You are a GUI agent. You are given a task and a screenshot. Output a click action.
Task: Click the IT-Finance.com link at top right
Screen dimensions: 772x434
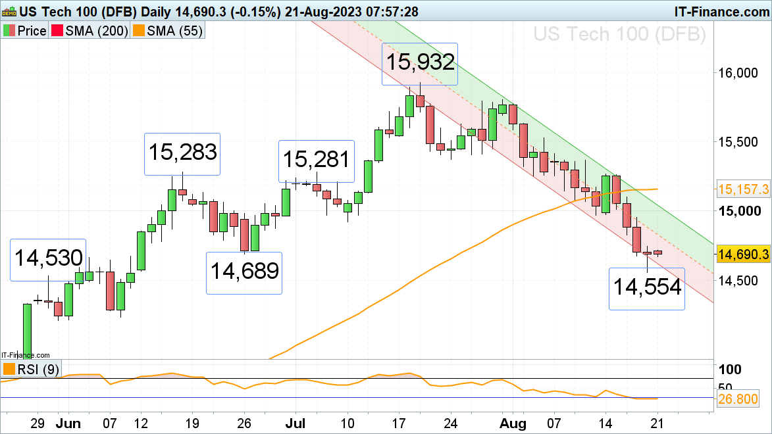tap(722, 11)
